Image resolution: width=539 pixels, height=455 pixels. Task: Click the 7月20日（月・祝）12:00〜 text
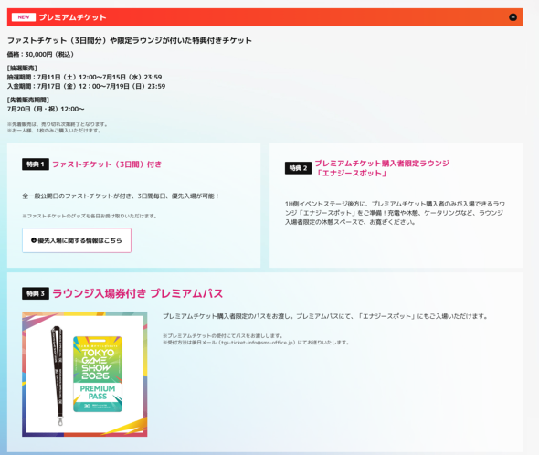point(46,109)
